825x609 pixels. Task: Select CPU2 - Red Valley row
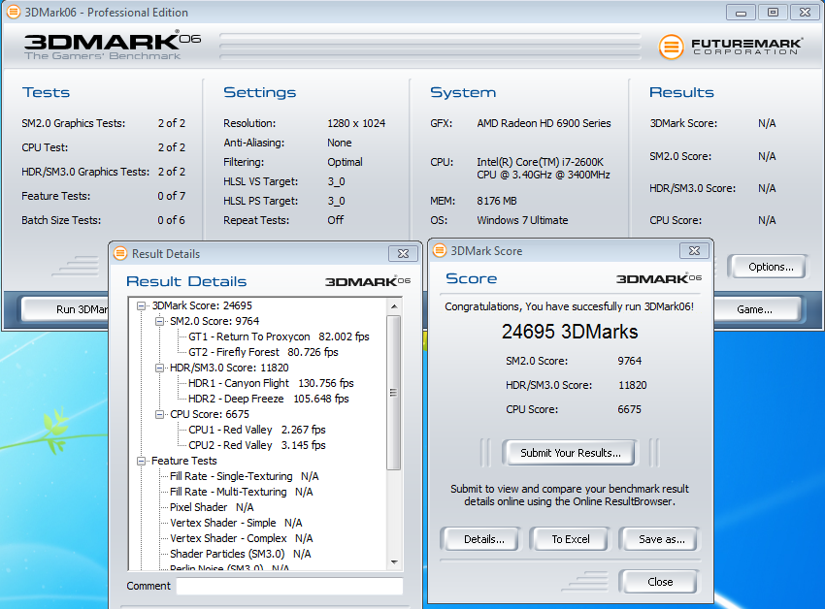(x=257, y=445)
